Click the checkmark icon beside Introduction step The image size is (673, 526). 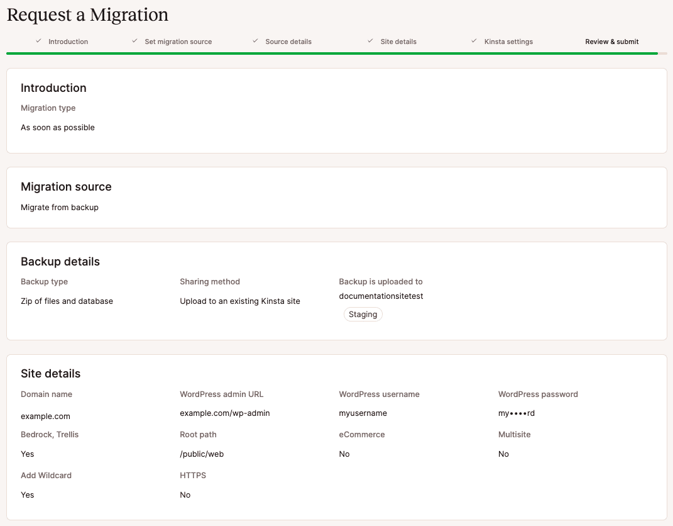(x=38, y=41)
